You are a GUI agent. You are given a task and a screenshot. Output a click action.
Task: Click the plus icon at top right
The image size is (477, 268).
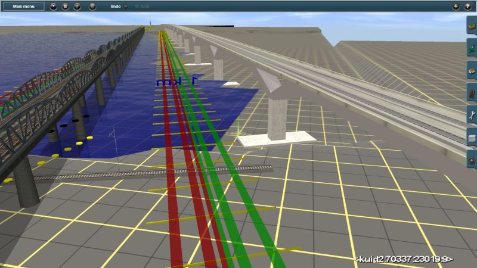click(456, 7)
